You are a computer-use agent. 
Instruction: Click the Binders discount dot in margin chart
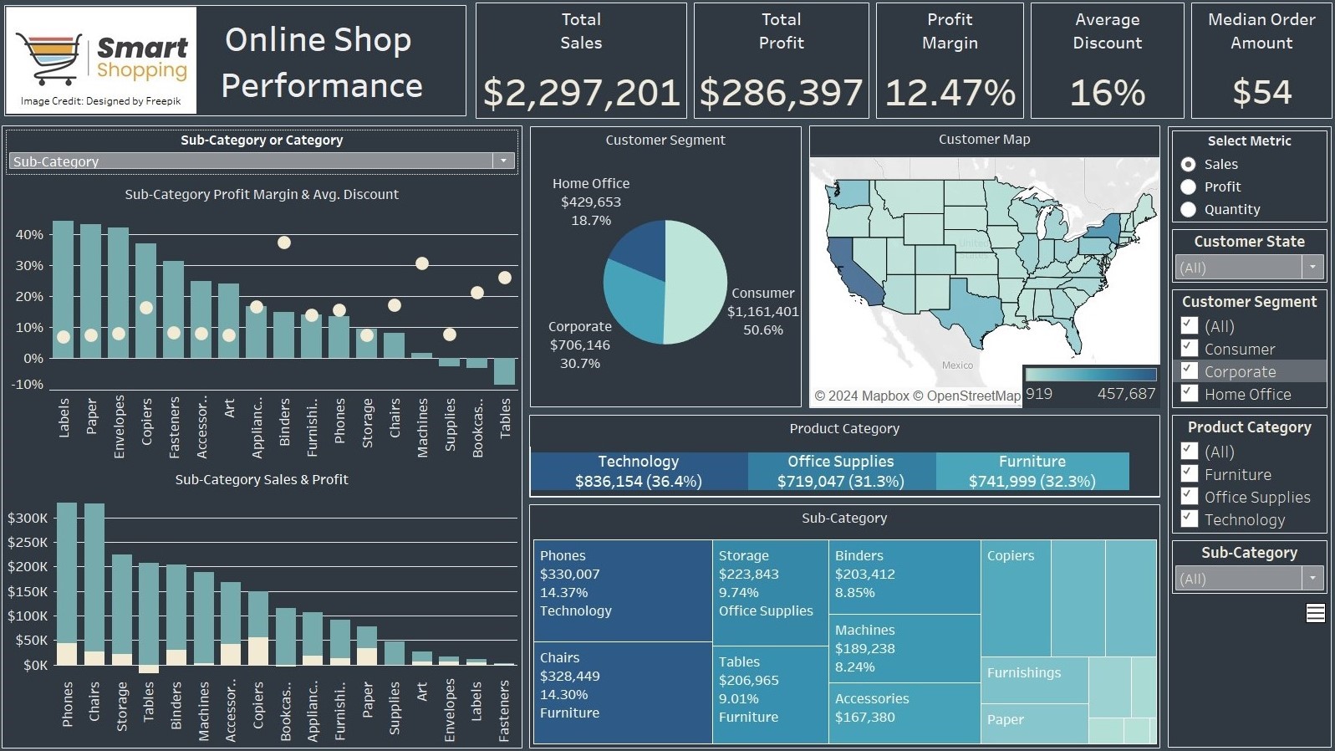pos(284,243)
